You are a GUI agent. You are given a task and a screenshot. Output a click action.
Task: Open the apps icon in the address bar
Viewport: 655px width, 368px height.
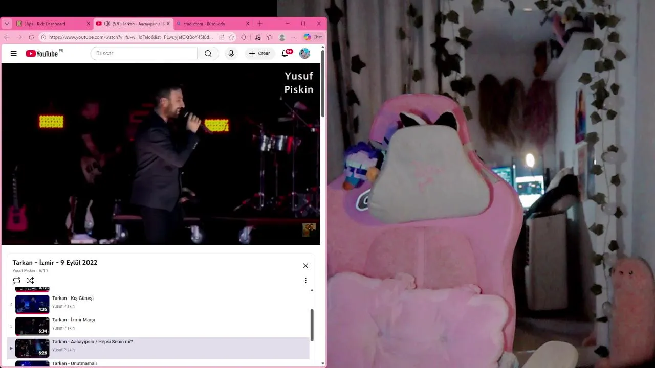[x=222, y=37]
